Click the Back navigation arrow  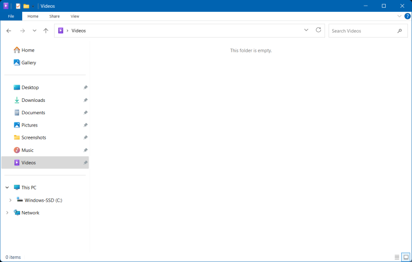(9, 31)
